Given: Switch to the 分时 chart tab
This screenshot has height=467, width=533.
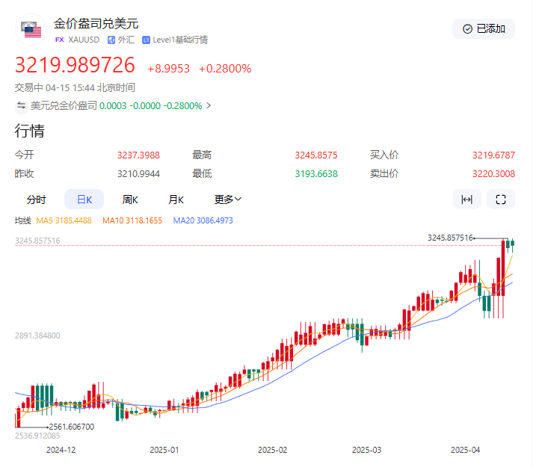Looking at the screenshot, I should (x=36, y=200).
